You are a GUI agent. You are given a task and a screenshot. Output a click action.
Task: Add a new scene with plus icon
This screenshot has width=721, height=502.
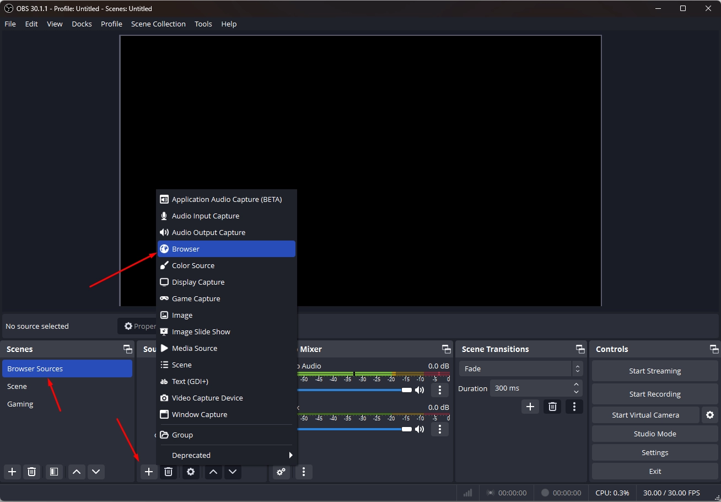pyautogui.click(x=12, y=472)
